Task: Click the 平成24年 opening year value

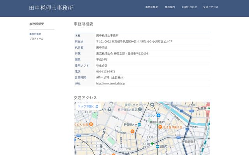Action: (102, 59)
